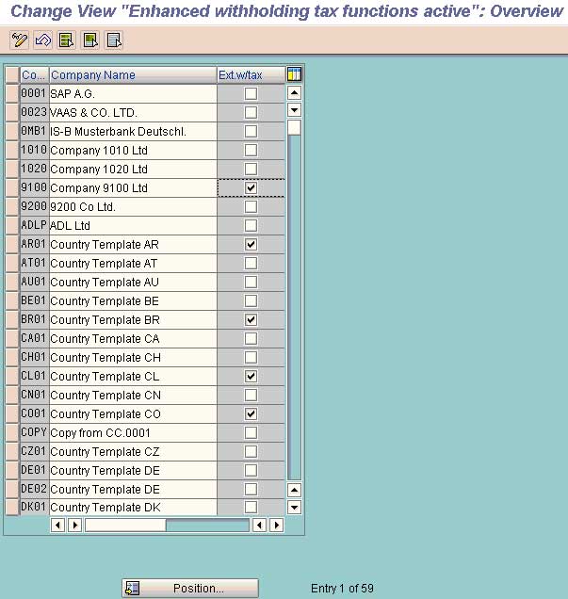Select row 0001 via its row selector
This screenshot has height=599, width=568.
[12, 93]
